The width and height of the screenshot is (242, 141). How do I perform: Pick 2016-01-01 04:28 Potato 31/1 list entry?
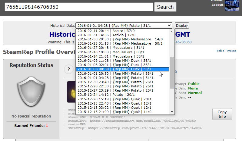point(123,78)
